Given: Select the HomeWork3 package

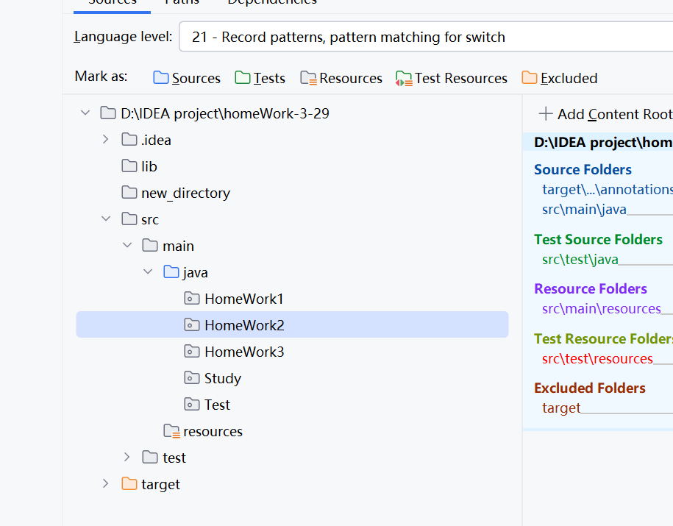Looking at the screenshot, I should [244, 352].
